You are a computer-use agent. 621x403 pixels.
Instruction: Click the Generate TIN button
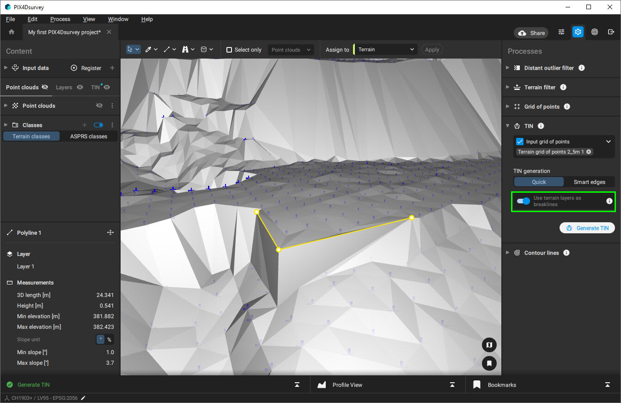587,227
